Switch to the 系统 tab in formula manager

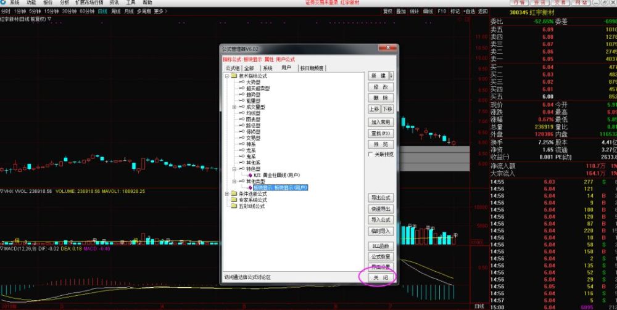click(268, 68)
